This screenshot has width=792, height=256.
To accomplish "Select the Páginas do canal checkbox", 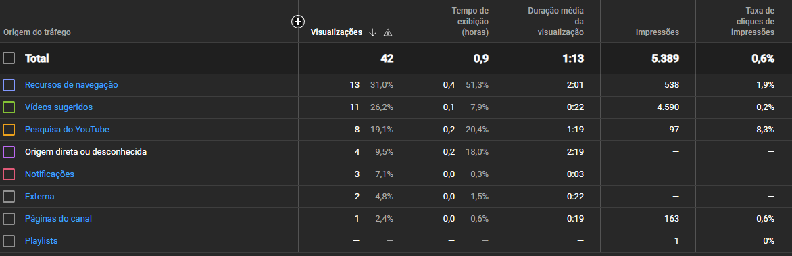I will [9, 219].
